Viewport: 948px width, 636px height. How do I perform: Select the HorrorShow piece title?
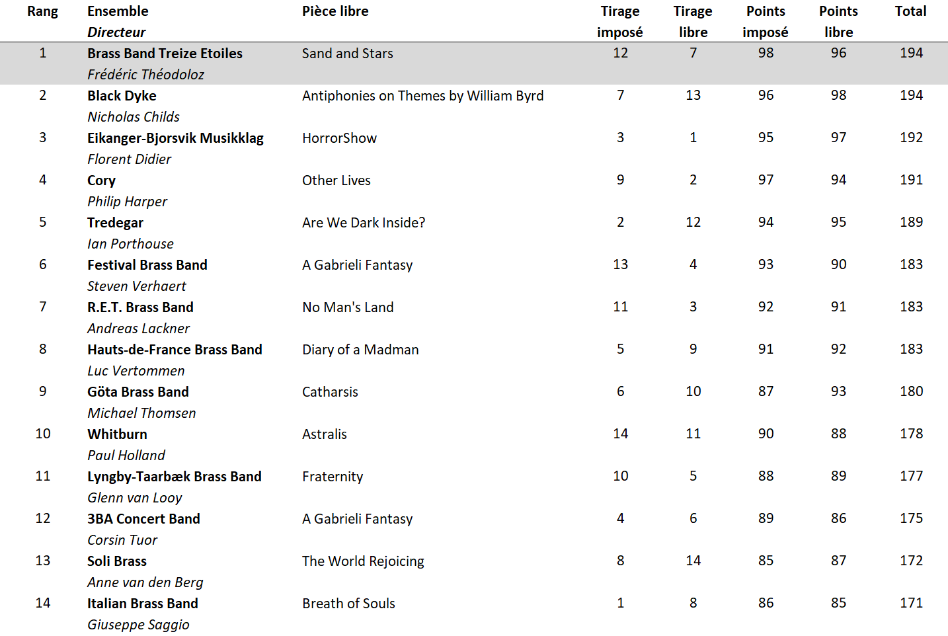click(339, 138)
